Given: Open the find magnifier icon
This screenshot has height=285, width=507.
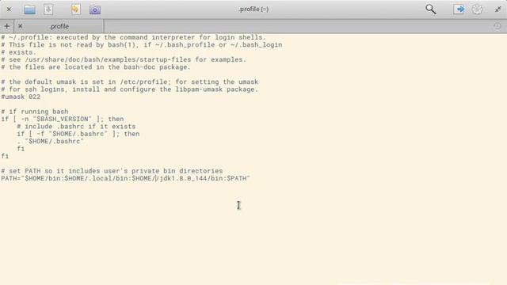Looking at the screenshot, I should point(430,9).
